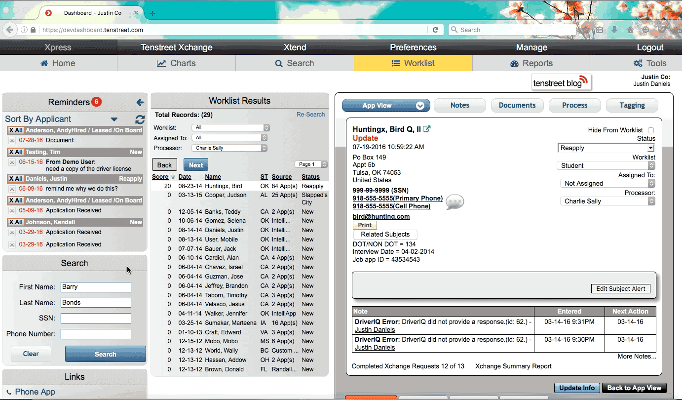
Task: Click the Reports gauge icon
Action: pyautogui.click(x=515, y=63)
